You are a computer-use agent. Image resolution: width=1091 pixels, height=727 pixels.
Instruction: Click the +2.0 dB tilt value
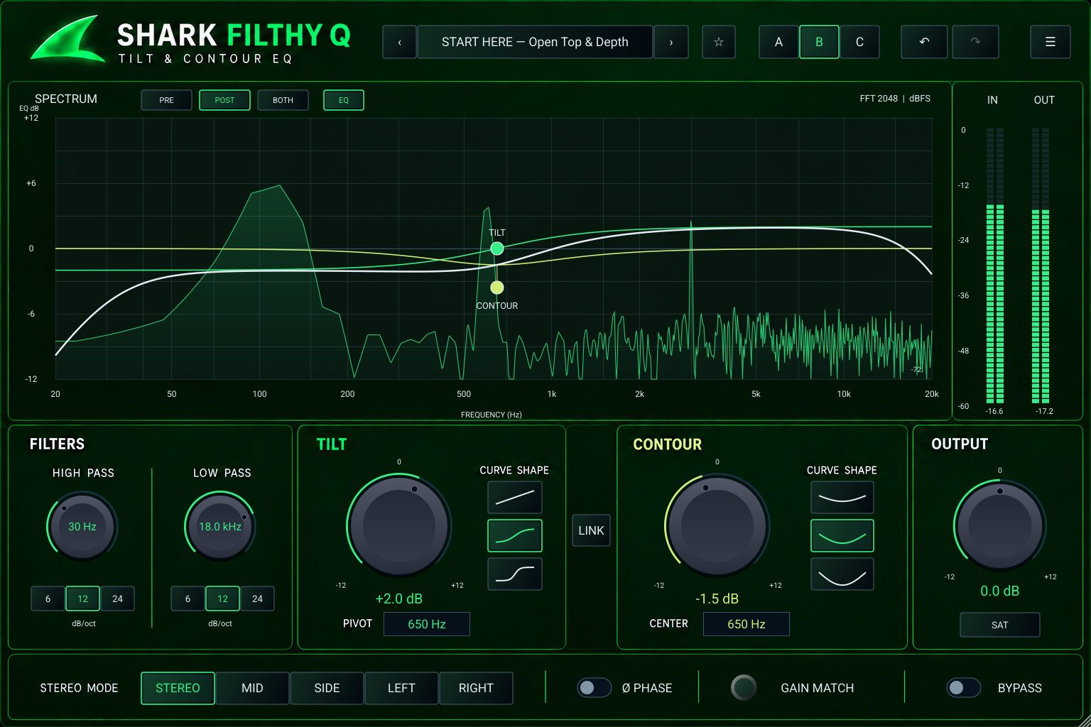point(399,598)
